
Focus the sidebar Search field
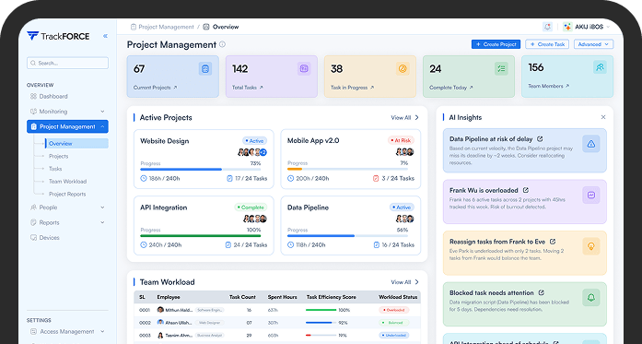[x=67, y=63]
